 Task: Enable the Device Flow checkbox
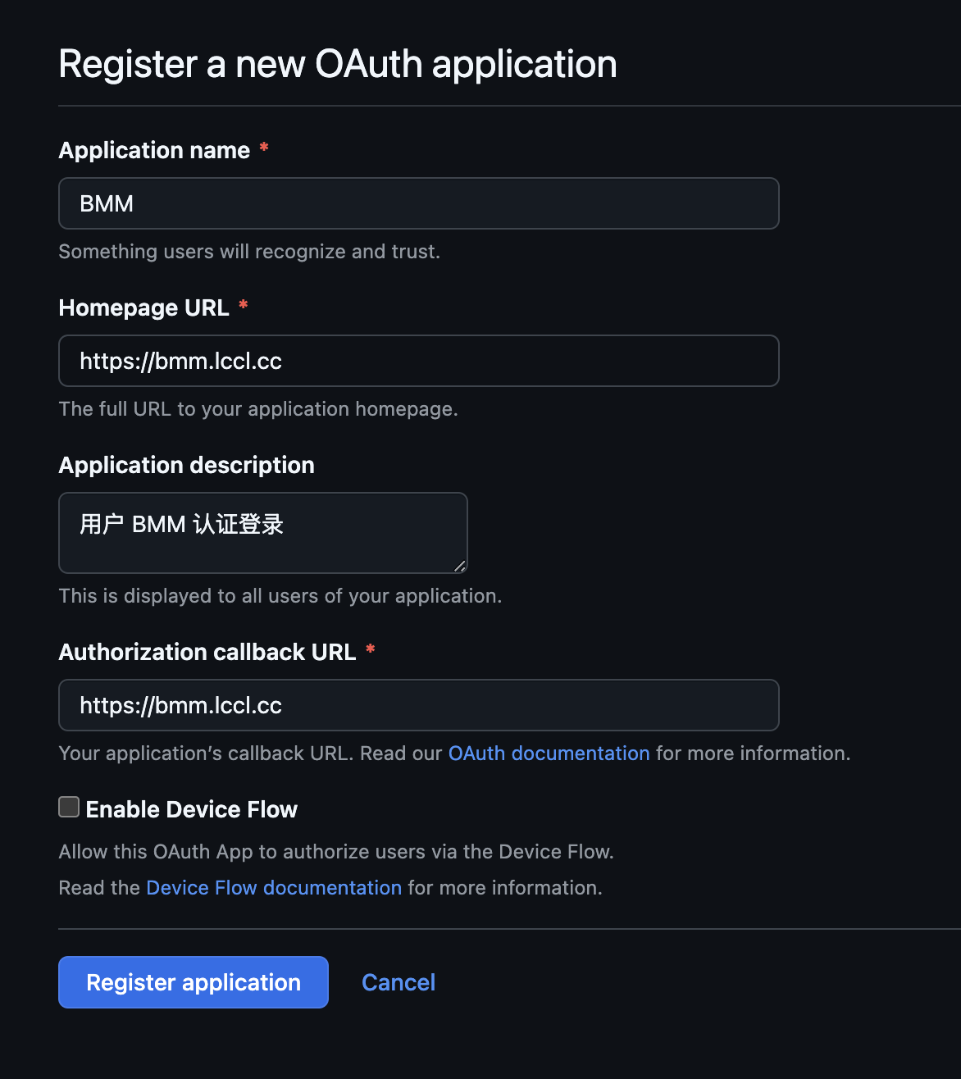69,808
